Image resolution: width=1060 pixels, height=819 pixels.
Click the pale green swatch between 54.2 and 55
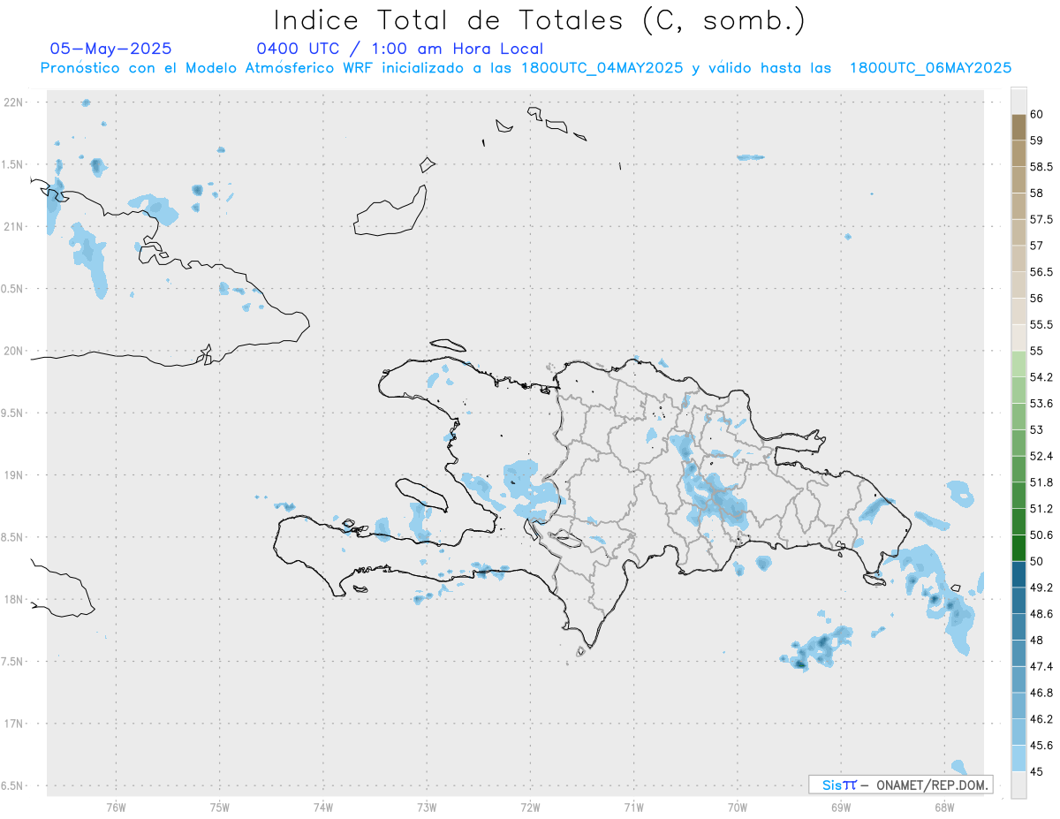pos(1018,364)
